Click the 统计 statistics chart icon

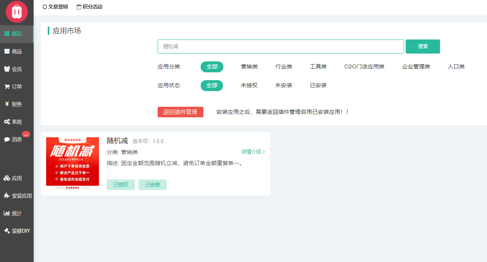7,213
